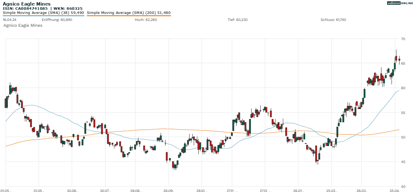The width and height of the screenshot is (415, 192).
Task: Click the wallstreet ONLINE logo
Action: (400, 3)
